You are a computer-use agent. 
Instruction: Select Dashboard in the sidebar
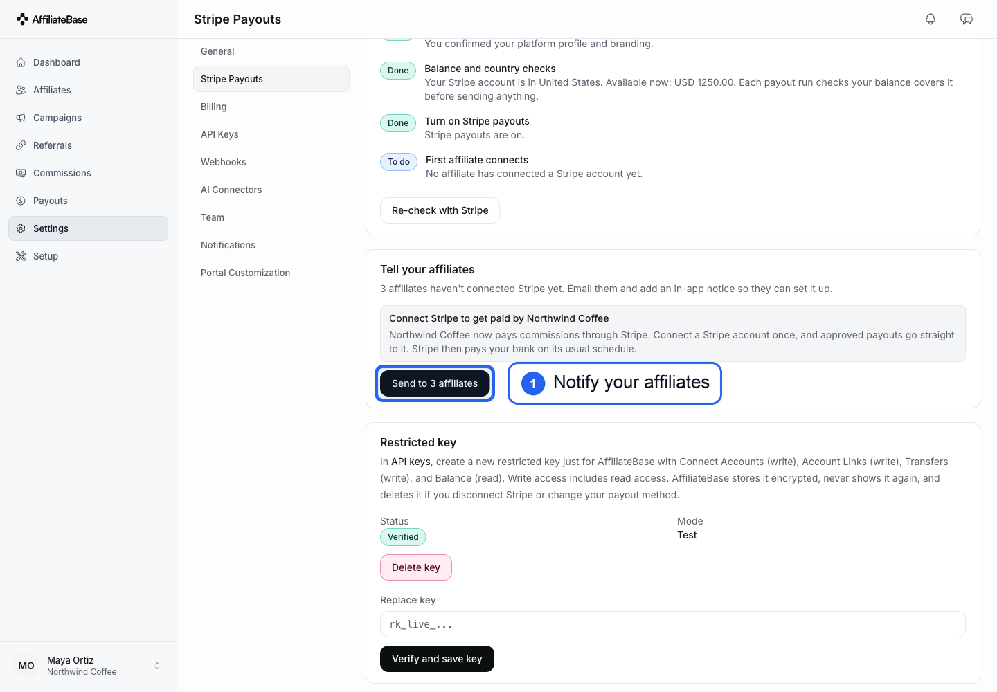click(x=88, y=62)
